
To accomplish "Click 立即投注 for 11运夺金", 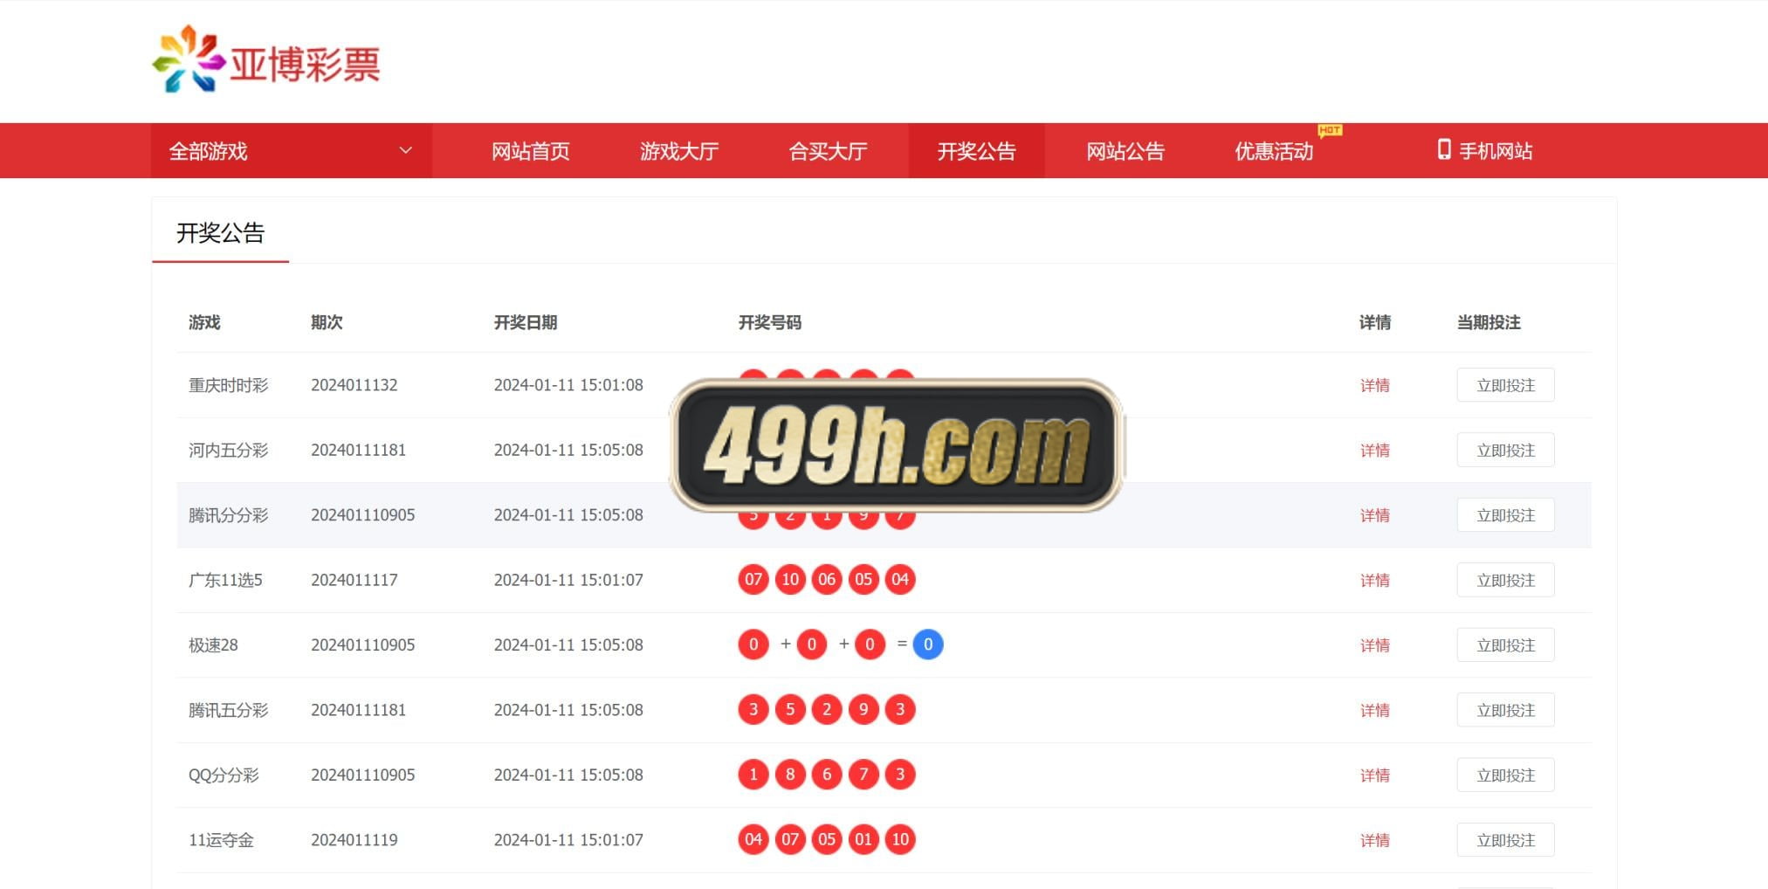I will click(1505, 840).
